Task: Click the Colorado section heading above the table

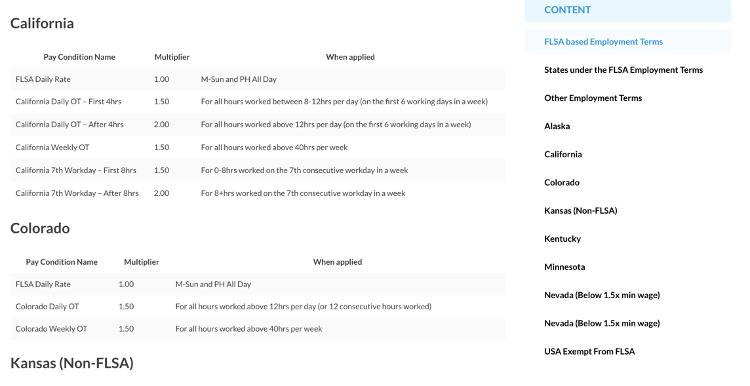Action: coord(40,229)
